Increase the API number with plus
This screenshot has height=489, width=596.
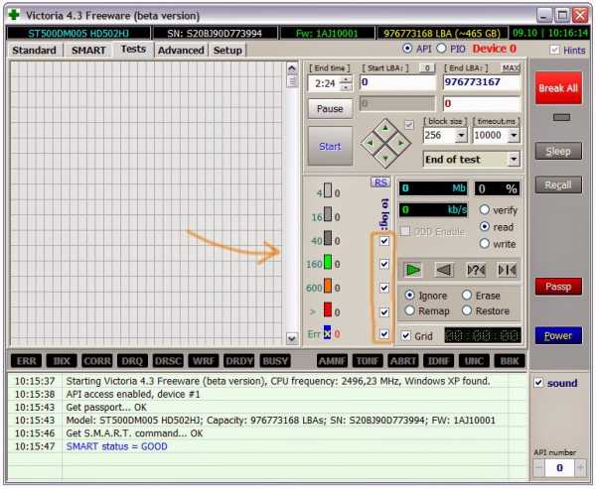pyautogui.click(x=581, y=467)
